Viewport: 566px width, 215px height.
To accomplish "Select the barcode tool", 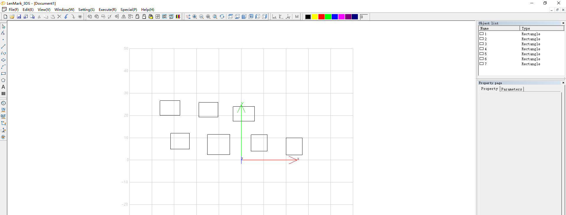I will 3,94.
